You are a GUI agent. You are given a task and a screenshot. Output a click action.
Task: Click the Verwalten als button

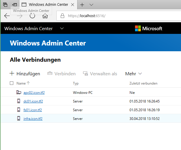100,74
